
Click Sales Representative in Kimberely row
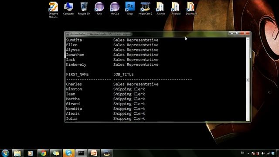tap(136, 65)
